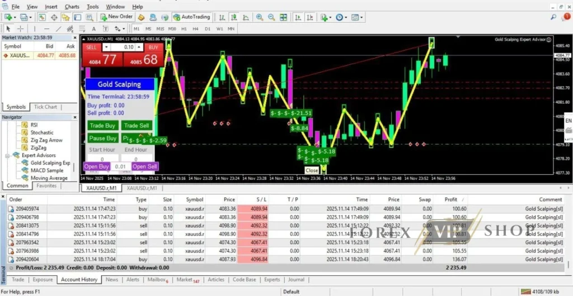Select the Trendline drawing tool
573x296 pixels.
pyautogui.click(x=58, y=29)
